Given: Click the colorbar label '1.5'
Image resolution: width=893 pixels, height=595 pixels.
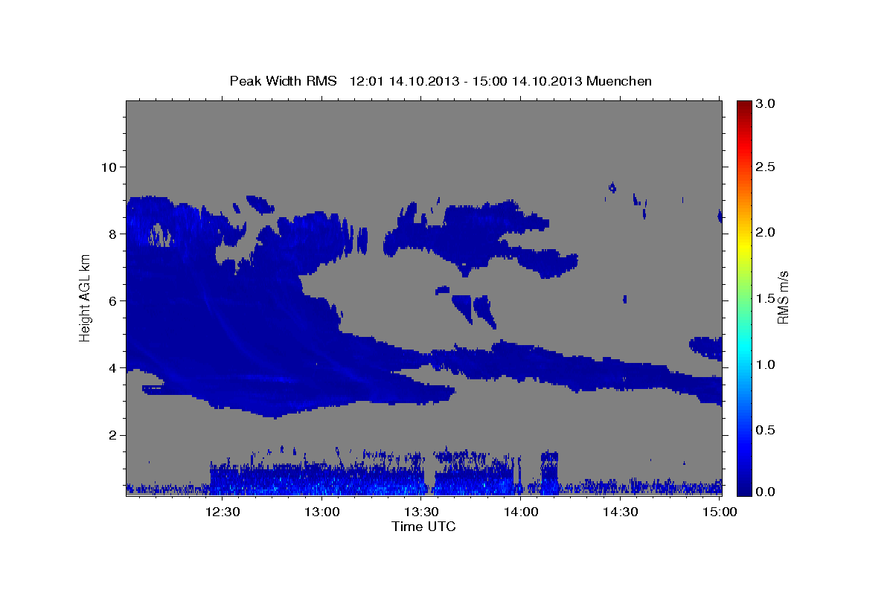Looking at the screenshot, I should (x=766, y=298).
